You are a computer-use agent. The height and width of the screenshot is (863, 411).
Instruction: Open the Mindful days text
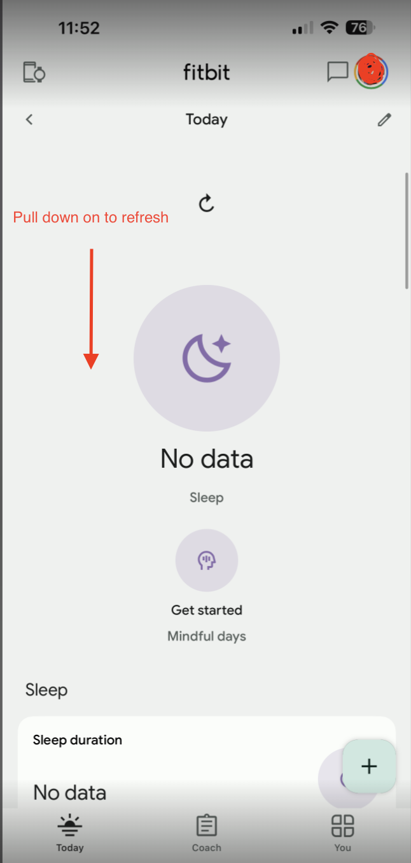[207, 636]
